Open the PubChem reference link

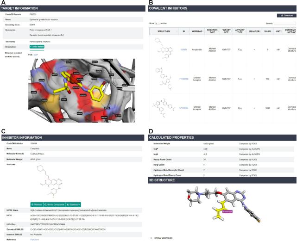(35, 239)
